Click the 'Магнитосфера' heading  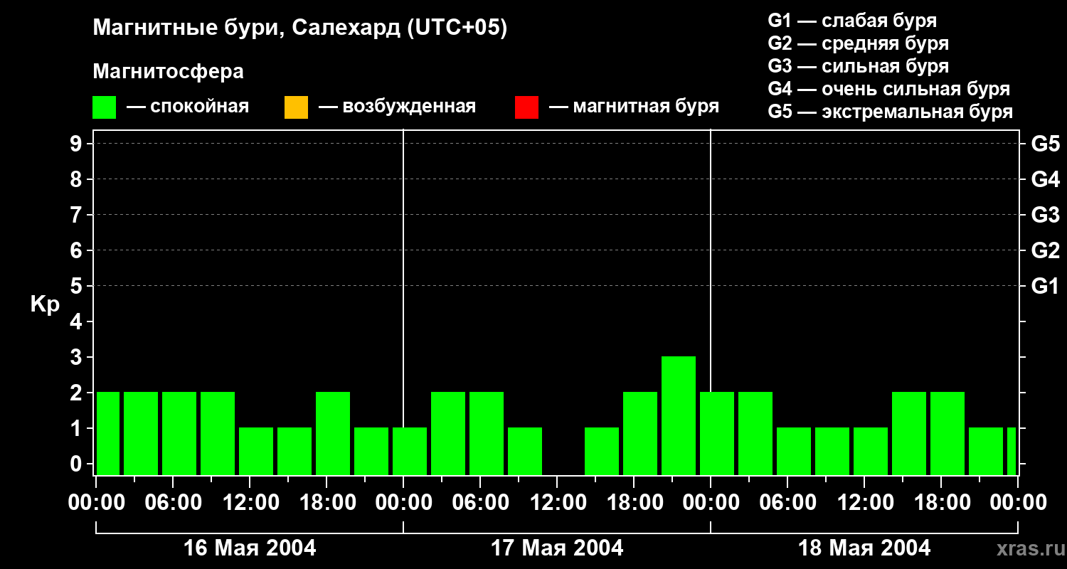click(x=168, y=72)
